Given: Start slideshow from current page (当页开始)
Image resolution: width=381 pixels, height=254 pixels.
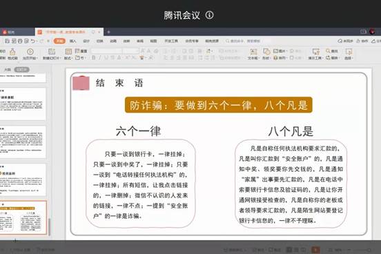Looking at the screenshot, I should click(30, 54).
